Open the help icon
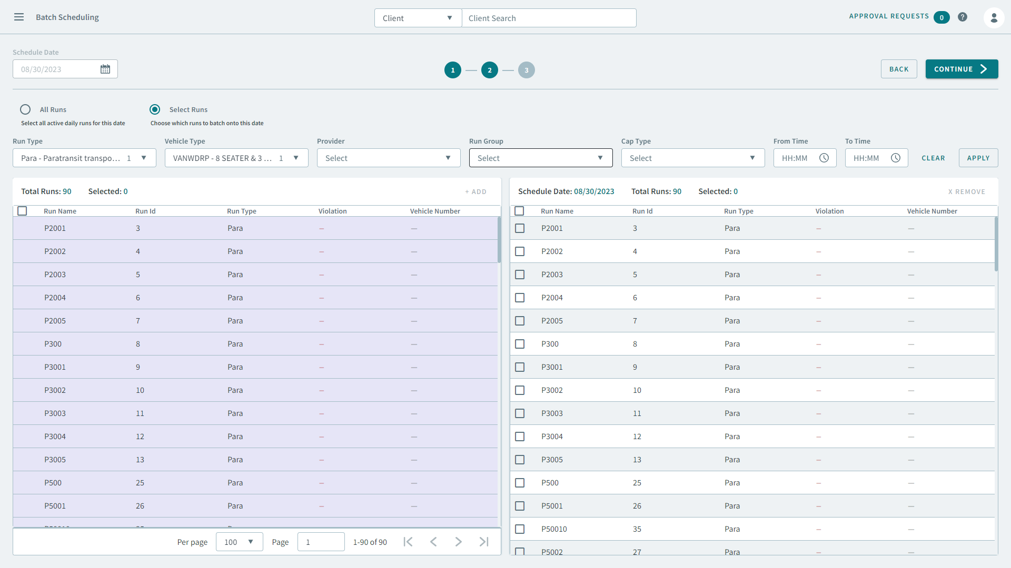This screenshot has width=1011, height=568. pyautogui.click(x=963, y=17)
